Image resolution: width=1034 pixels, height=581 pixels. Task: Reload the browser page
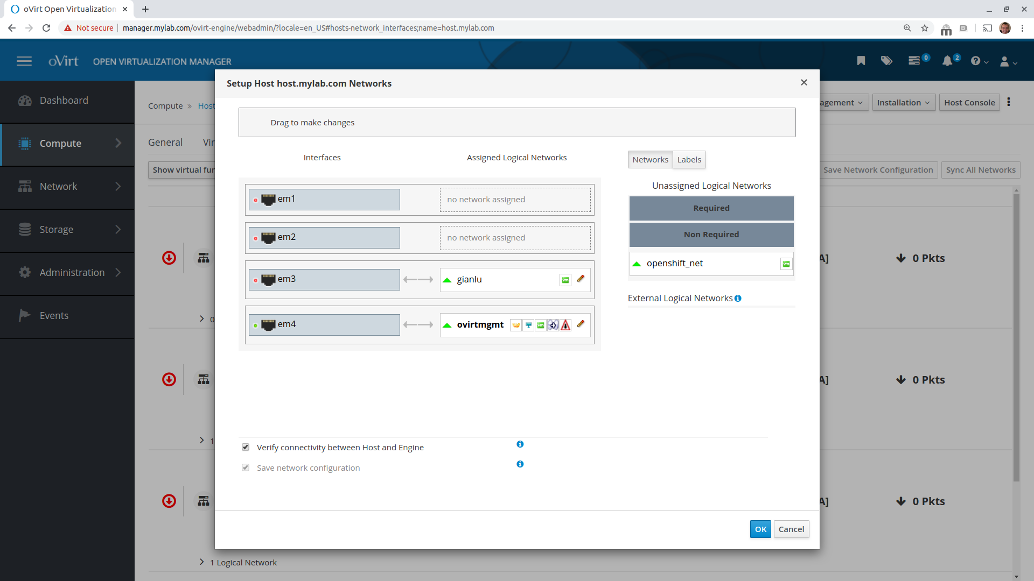46,28
